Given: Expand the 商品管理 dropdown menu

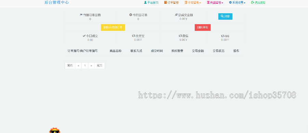Looking at the screenshot, I should pyautogui.click(x=215, y=2).
